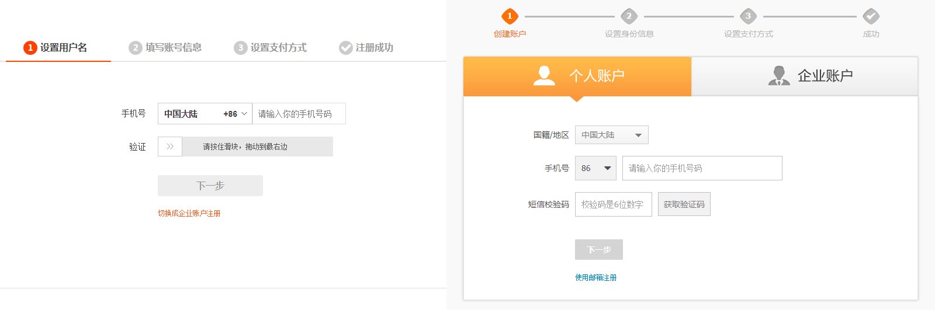This screenshot has height=310, width=935.
Task: Click the diamond step 2 icon 设置身份信息
Action: pos(629,16)
